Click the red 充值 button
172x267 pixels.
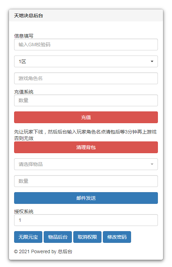tap(86, 117)
